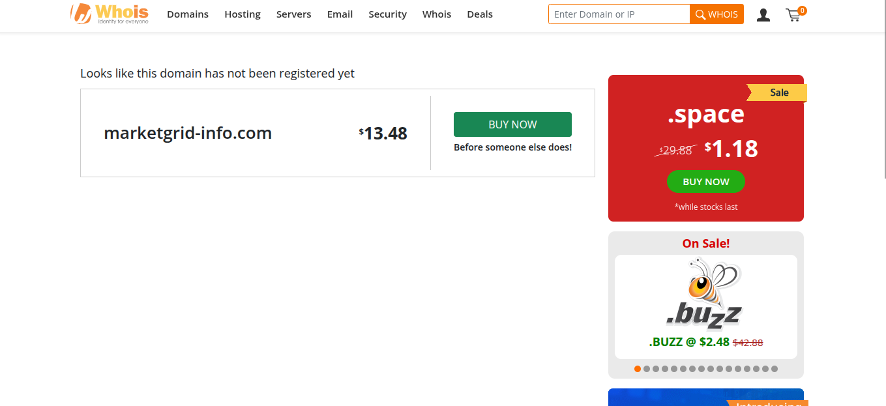The height and width of the screenshot is (406, 886).
Task: Open the Security menu
Action: [387, 14]
